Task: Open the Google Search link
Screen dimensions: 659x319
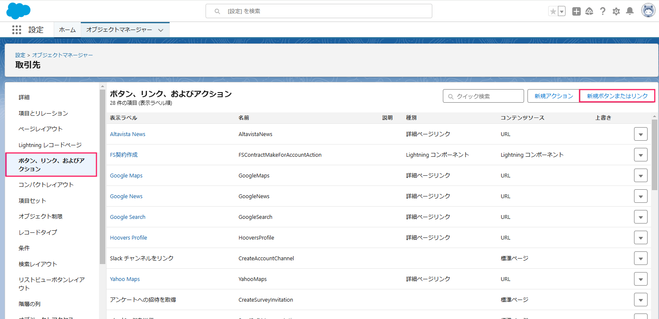Action: tap(128, 217)
